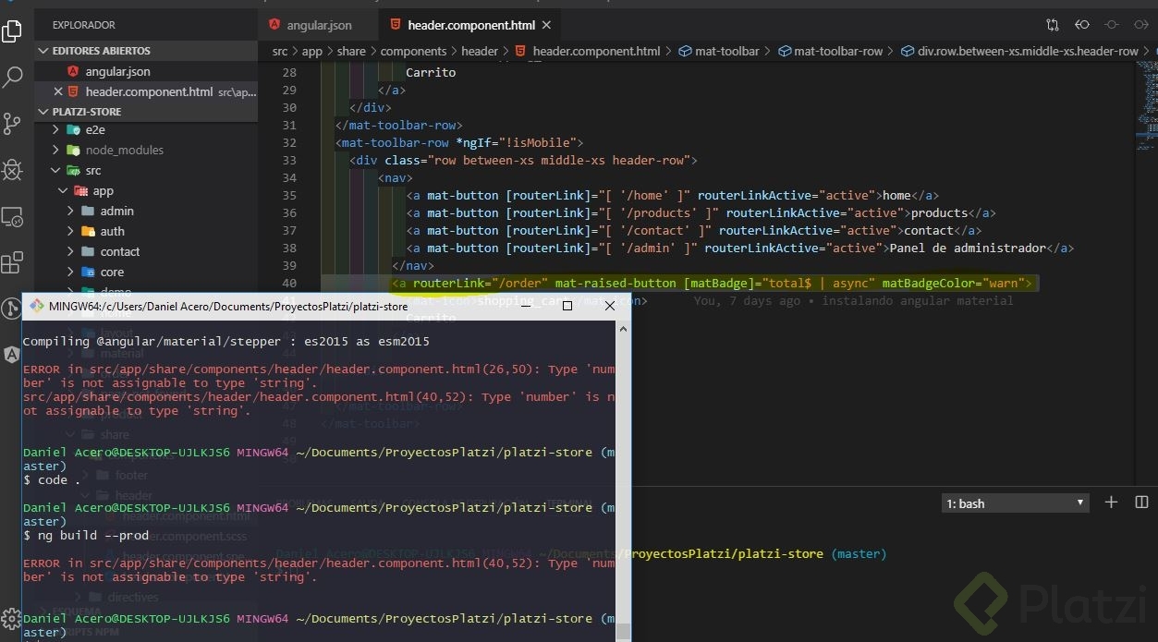Click the middle revision circle icon in editor toolbar
This screenshot has height=642, width=1158.
[1112, 25]
